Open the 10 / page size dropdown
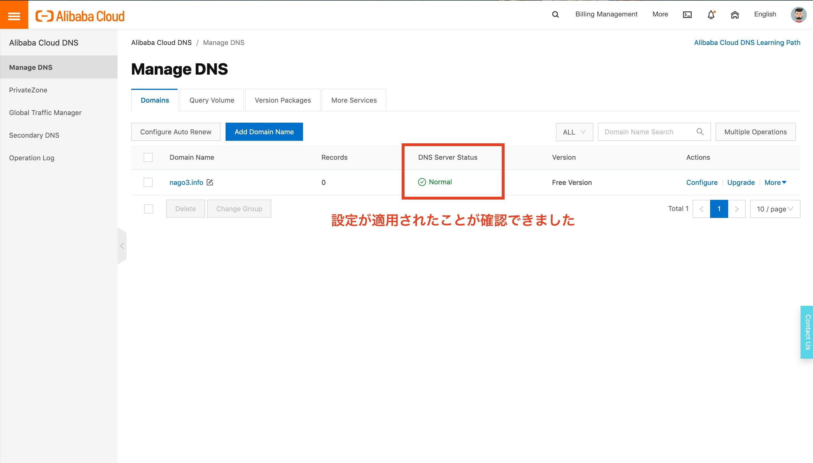The width and height of the screenshot is (813, 463). 775,209
